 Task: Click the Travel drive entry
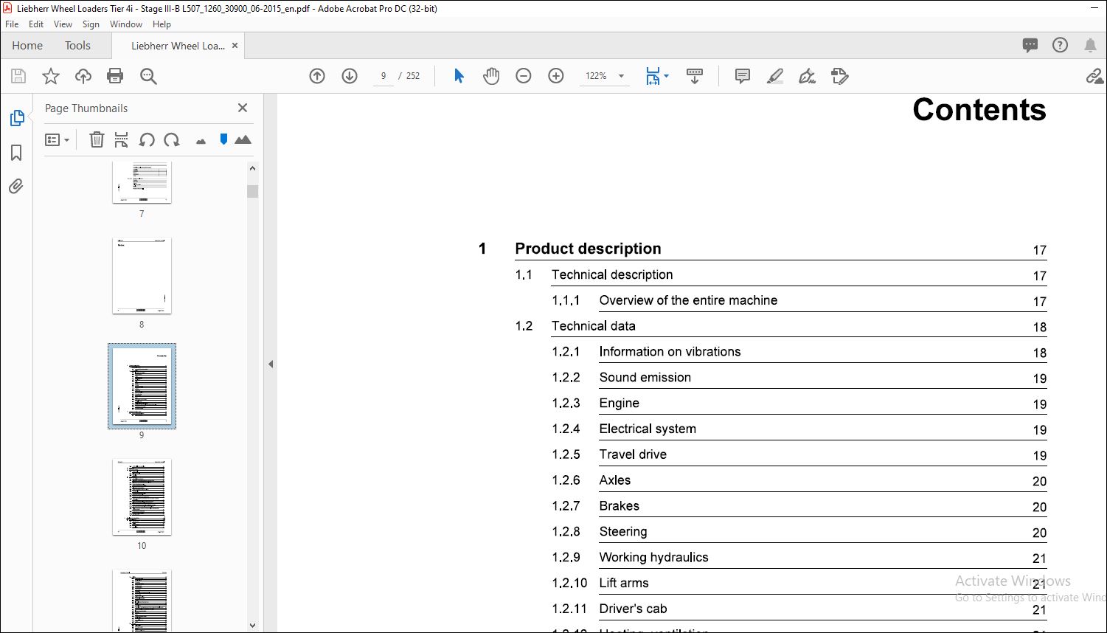click(633, 454)
